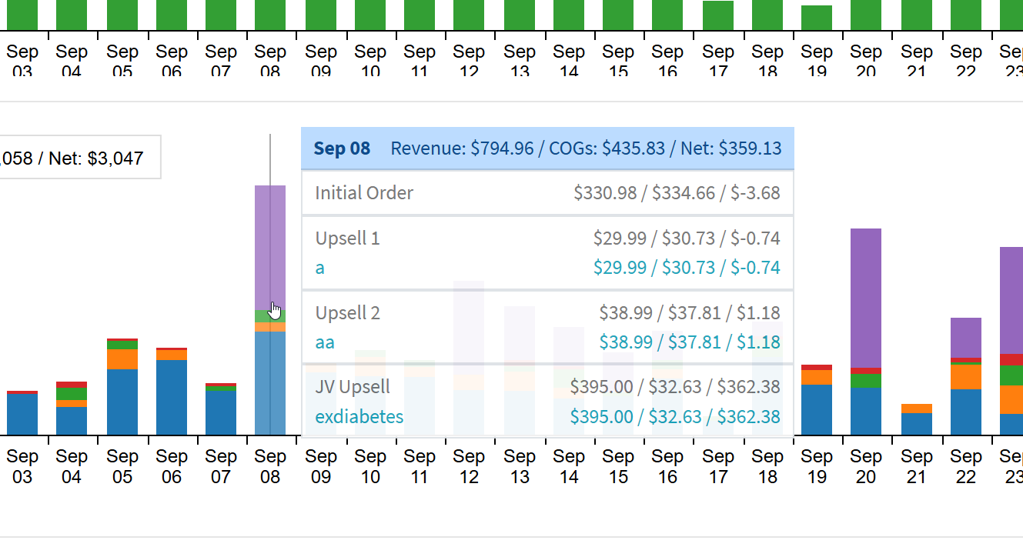Select the top chart's green bar for Sep 17
This screenshot has height=547, width=1023.
point(718,15)
